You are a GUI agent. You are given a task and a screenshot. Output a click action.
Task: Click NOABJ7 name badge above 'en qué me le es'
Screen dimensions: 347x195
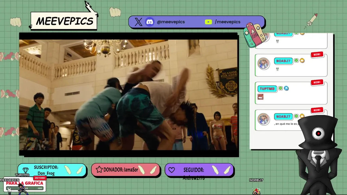283,116
